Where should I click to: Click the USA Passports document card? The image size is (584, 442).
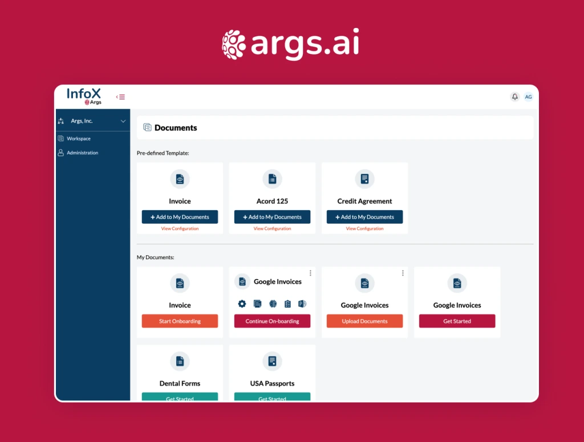(x=272, y=373)
